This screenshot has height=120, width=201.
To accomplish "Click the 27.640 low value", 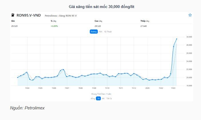I will click(143, 26).
